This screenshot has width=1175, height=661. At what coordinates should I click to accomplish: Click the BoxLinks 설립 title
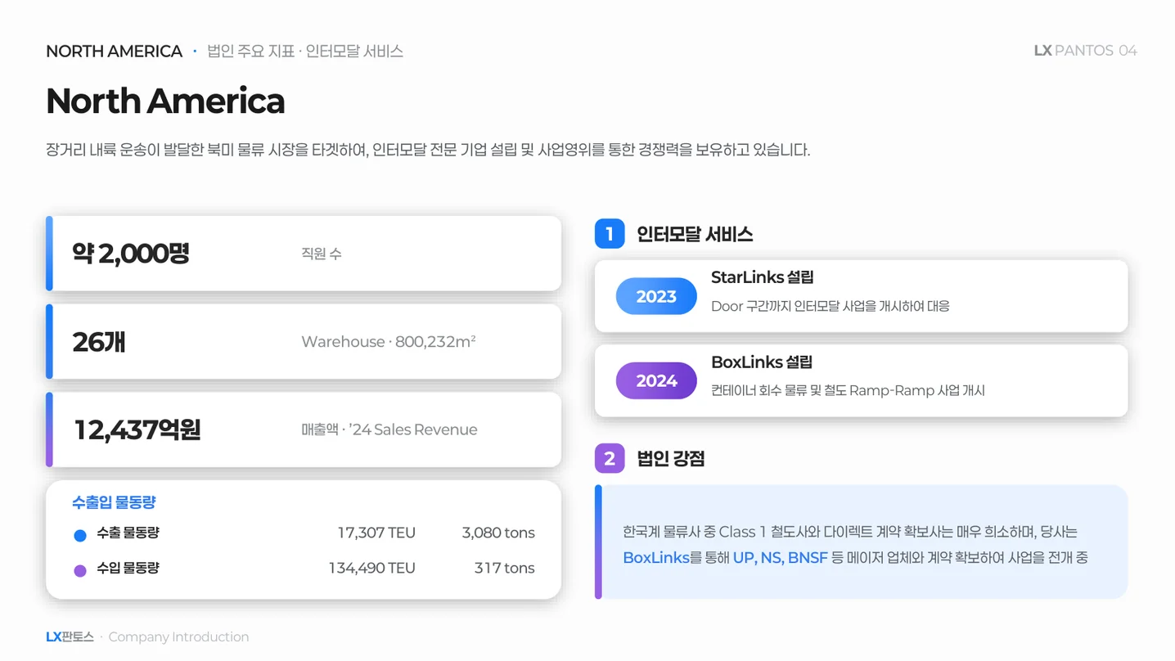coord(762,362)
